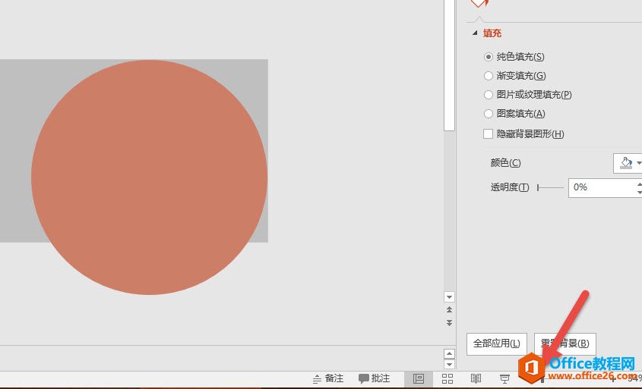Switch to Slide Sorter view icon

click(x=448, y=379)
